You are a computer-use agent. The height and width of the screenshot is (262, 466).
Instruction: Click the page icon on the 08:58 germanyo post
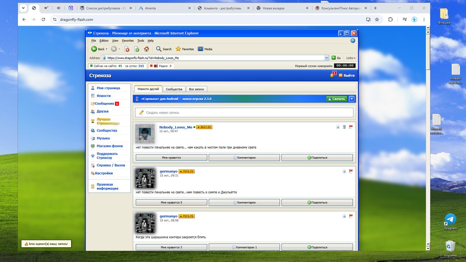pyautogui.click(x=344, y=216)
